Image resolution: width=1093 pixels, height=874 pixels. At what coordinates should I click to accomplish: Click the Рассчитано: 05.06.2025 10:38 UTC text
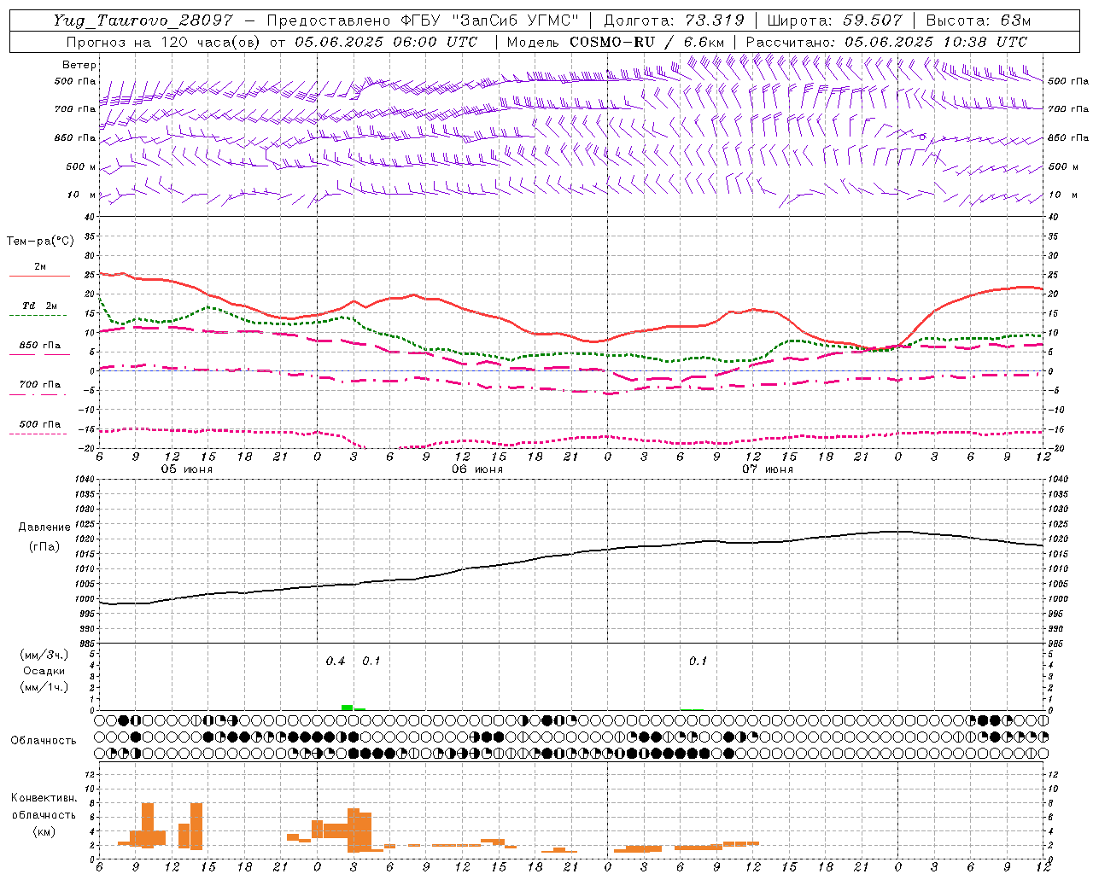[x=886, y=42]
